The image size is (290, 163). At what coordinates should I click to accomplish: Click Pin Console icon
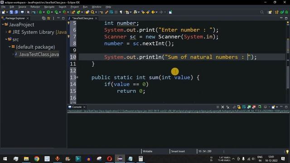260,107
